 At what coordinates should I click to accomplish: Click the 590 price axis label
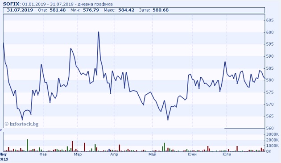(x=270, y=56)
